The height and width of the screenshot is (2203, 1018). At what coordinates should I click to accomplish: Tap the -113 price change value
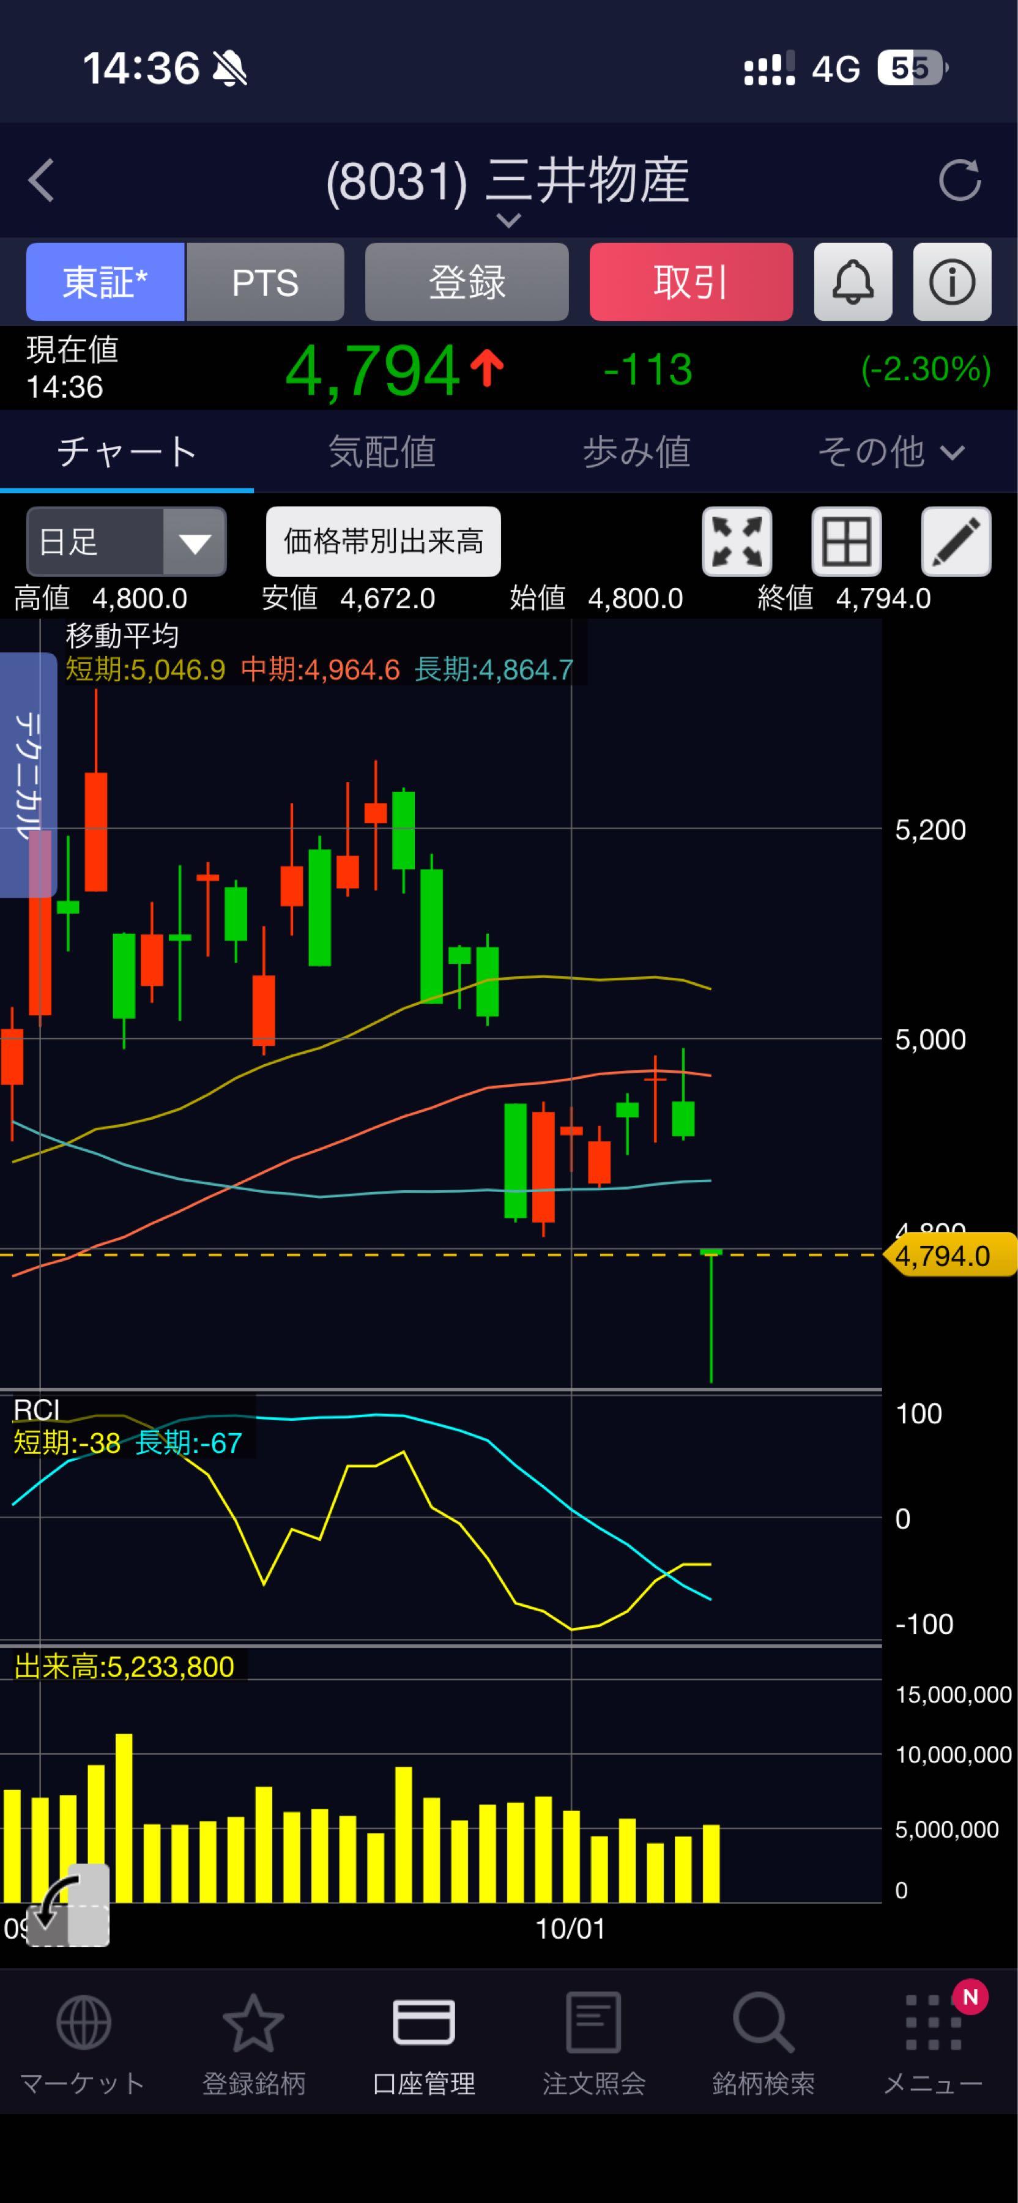click(x=647, y=370)
